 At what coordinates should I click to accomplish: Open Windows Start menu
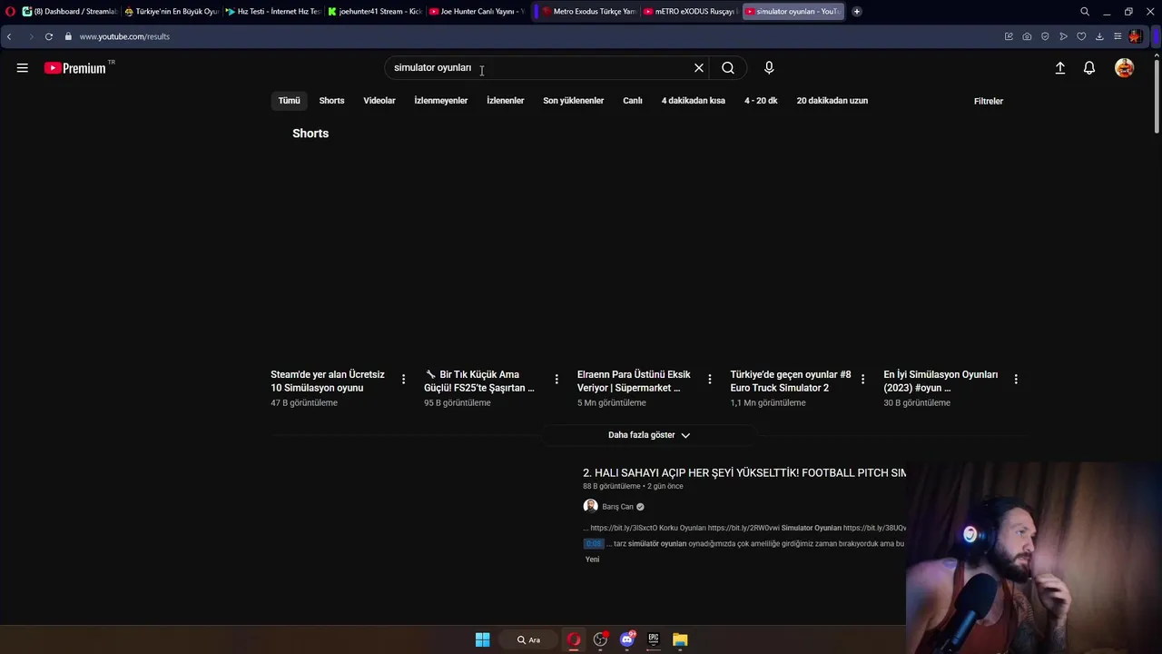[483, 639]
